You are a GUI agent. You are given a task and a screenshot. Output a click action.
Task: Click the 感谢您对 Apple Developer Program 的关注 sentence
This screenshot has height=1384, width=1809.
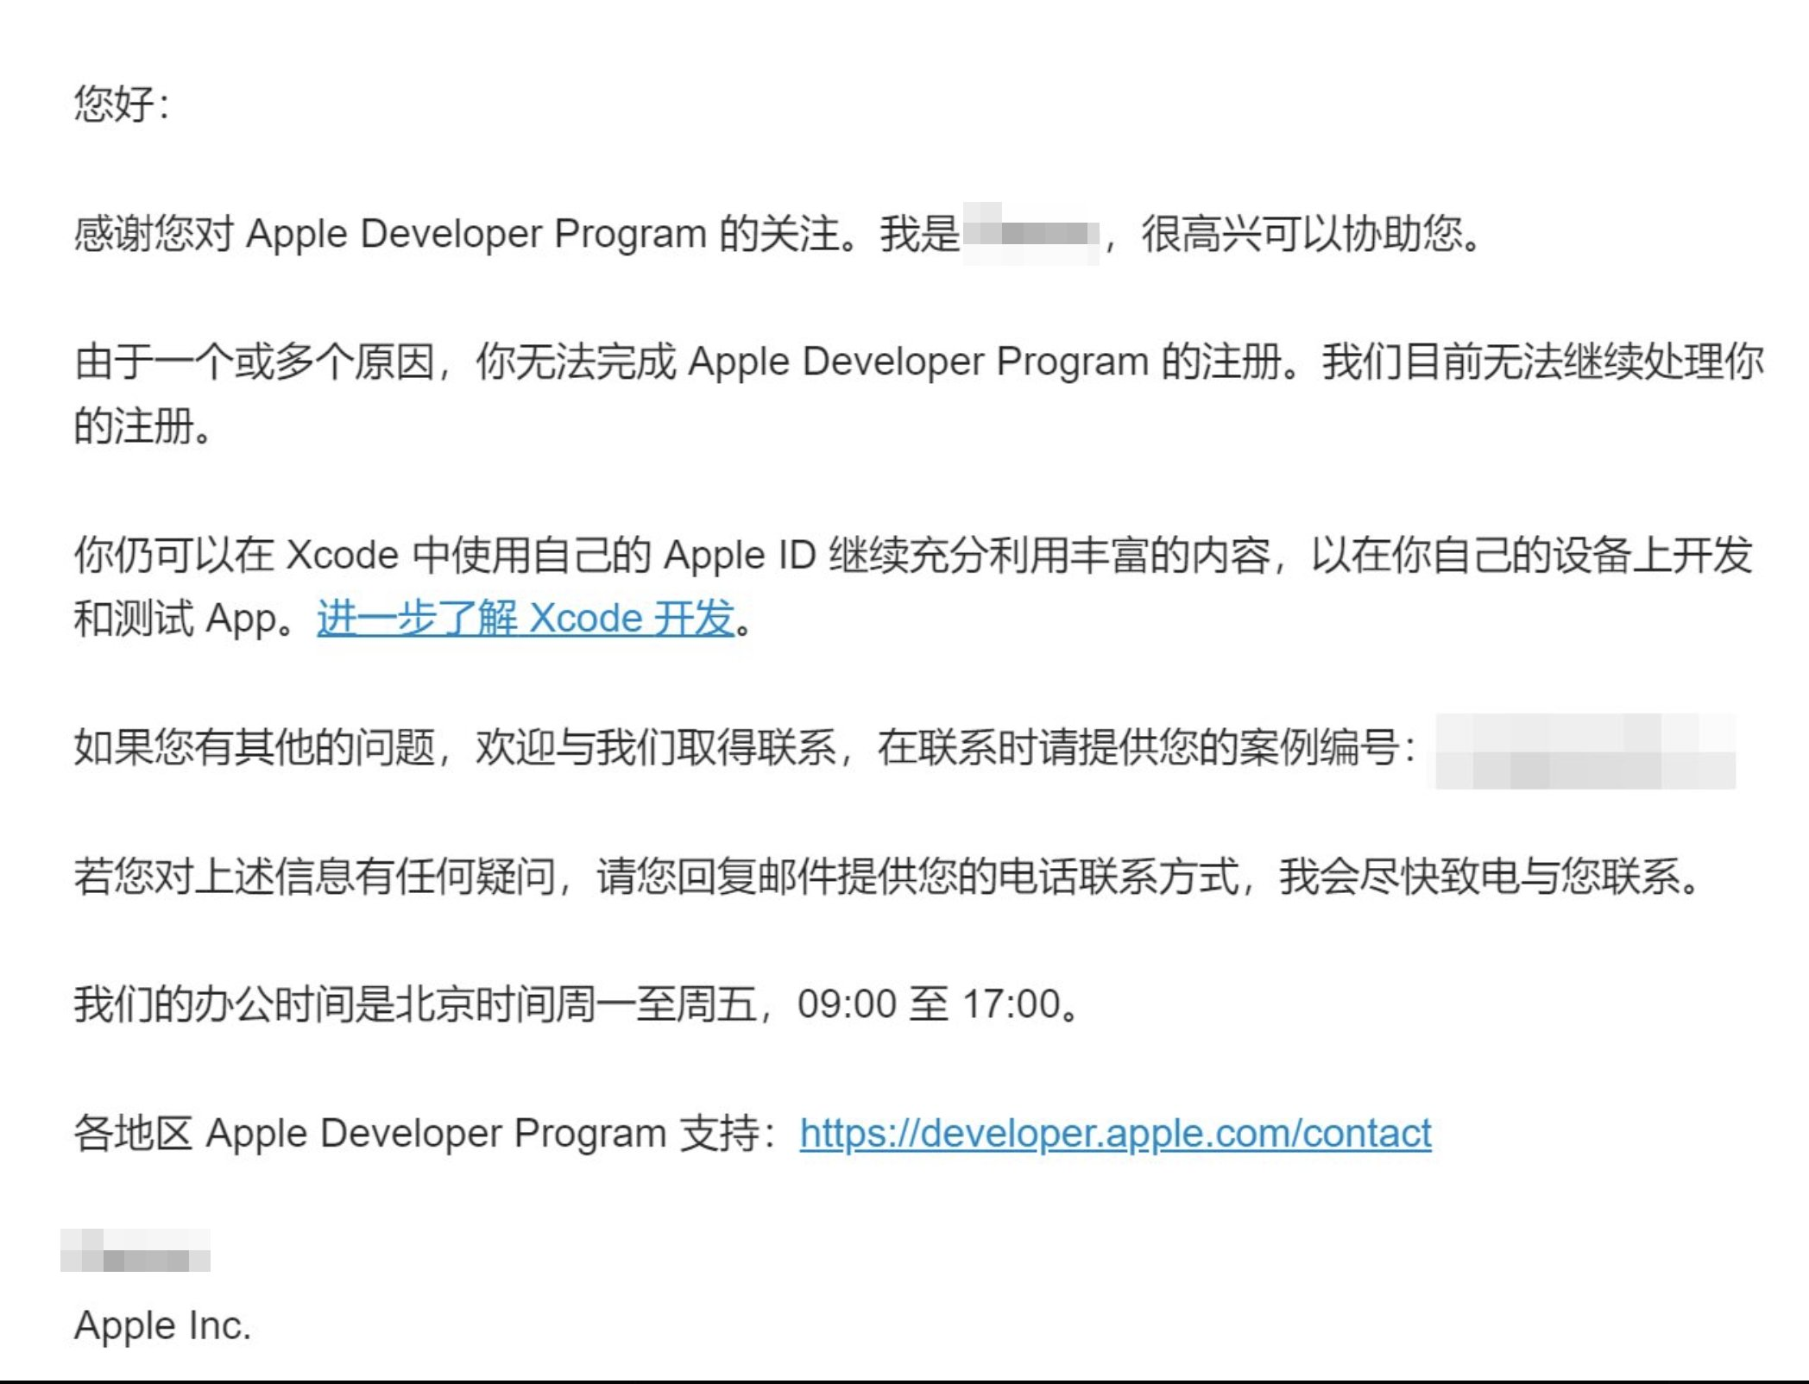coord(457,234)
